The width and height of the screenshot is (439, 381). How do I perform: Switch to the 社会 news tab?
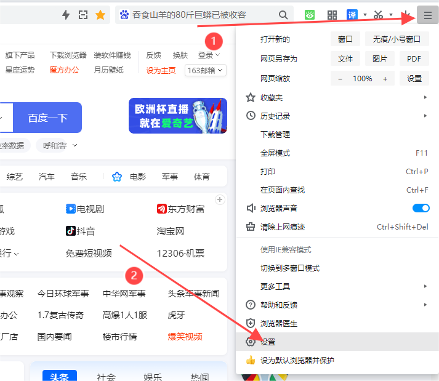[106, 377]
